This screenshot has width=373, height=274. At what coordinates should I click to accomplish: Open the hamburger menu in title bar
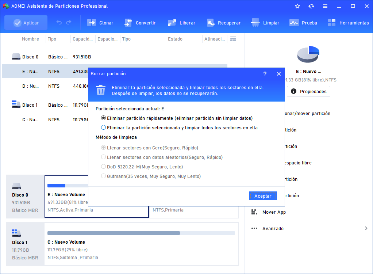coord(325,6)
